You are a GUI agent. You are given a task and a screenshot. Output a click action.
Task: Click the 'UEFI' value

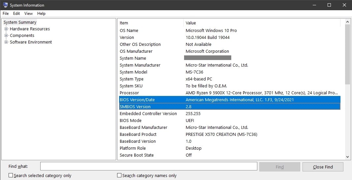(x=190, y=121)
